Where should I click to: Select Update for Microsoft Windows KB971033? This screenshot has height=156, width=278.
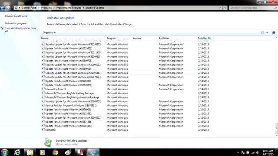click(x=127, y=81)
